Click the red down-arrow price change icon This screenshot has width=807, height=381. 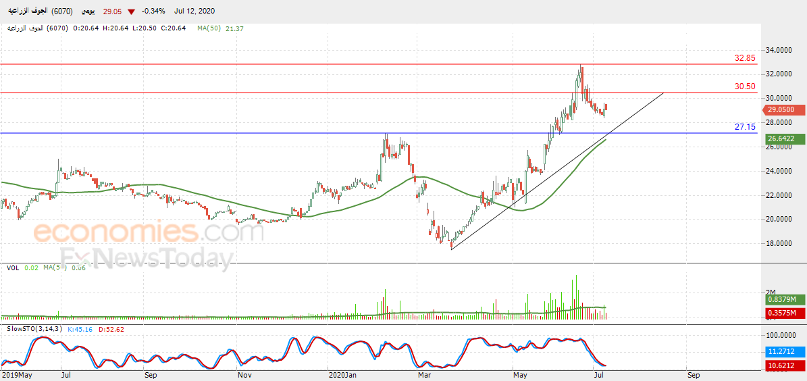click(x=131, y=12)
